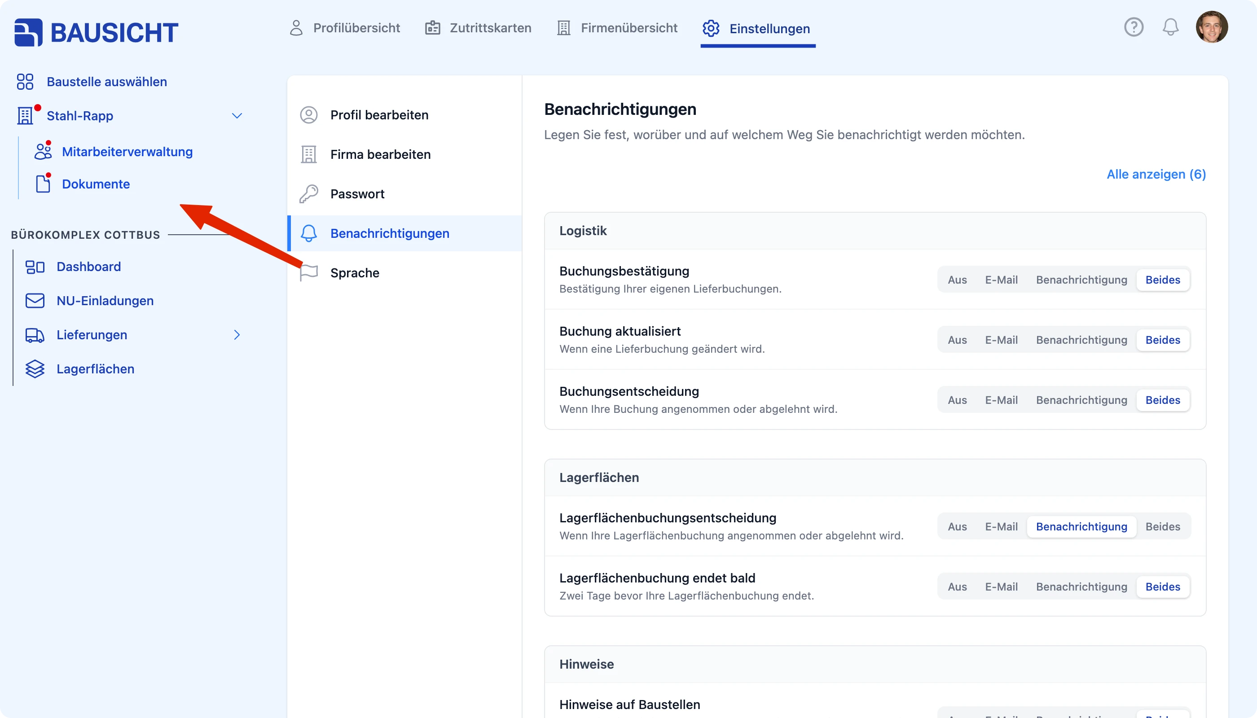Click the Lieferungen truck icon
This screenshot has width=1257, height=718.
click(35, 335)
